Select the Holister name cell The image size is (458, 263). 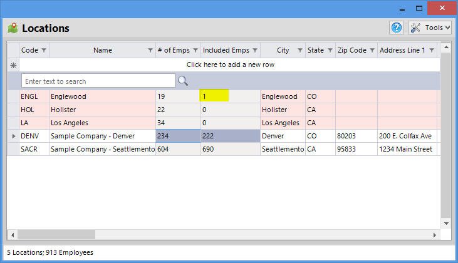(102, 110)
